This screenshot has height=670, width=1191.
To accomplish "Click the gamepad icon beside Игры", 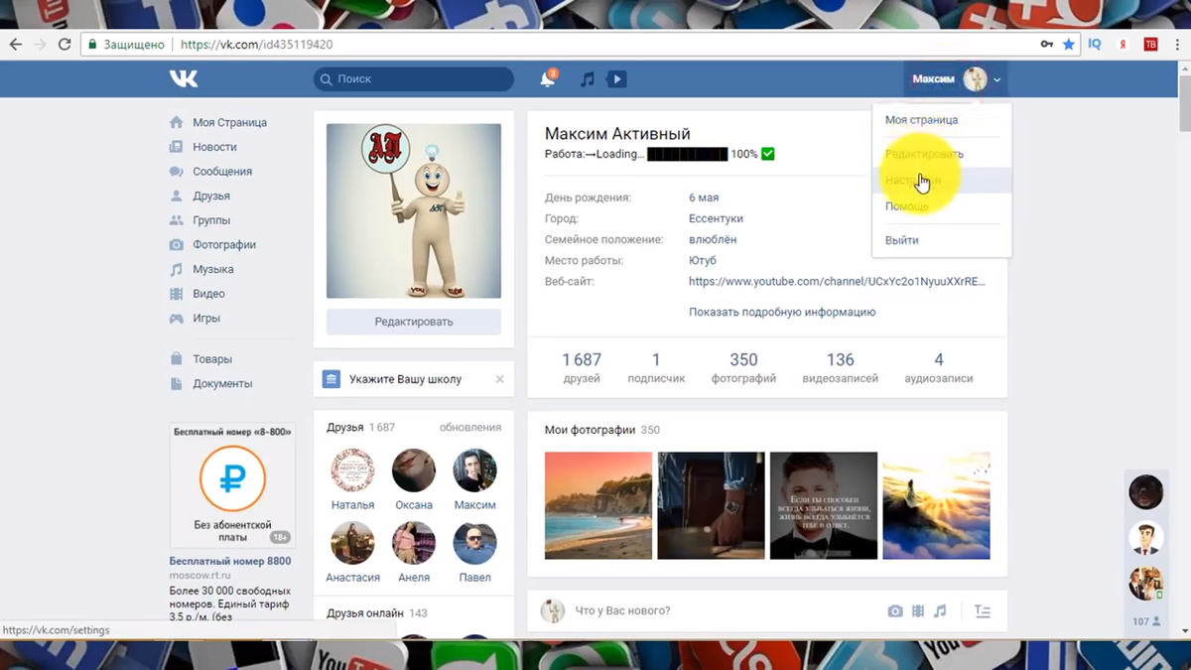I will click(176, 319).
